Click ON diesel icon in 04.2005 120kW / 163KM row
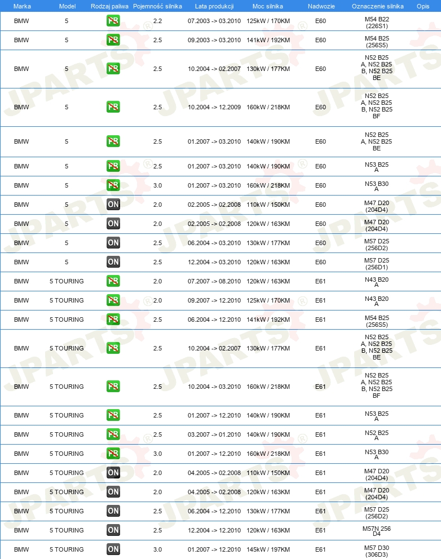 click(x=113, y=491)
